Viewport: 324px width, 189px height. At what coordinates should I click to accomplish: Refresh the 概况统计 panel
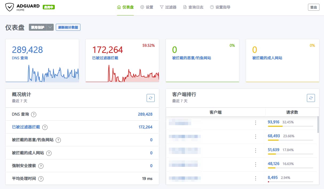151,98
